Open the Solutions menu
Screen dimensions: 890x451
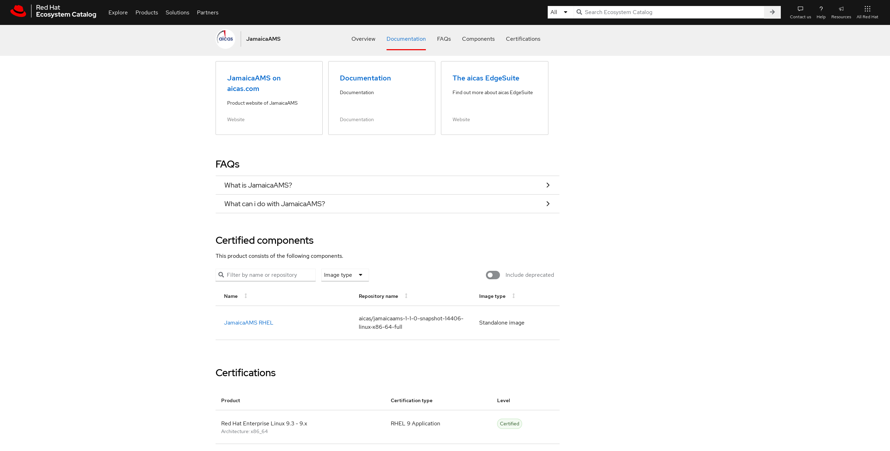click(x=177, y=13)
